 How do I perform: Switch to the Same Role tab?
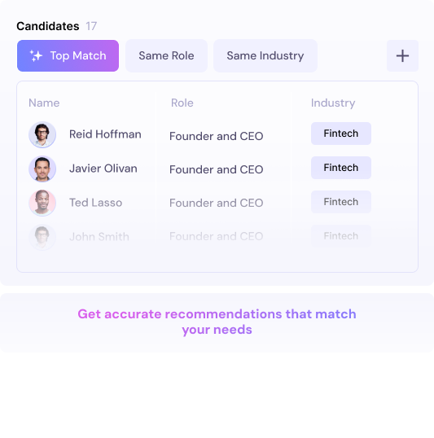[x=166, y=56]
